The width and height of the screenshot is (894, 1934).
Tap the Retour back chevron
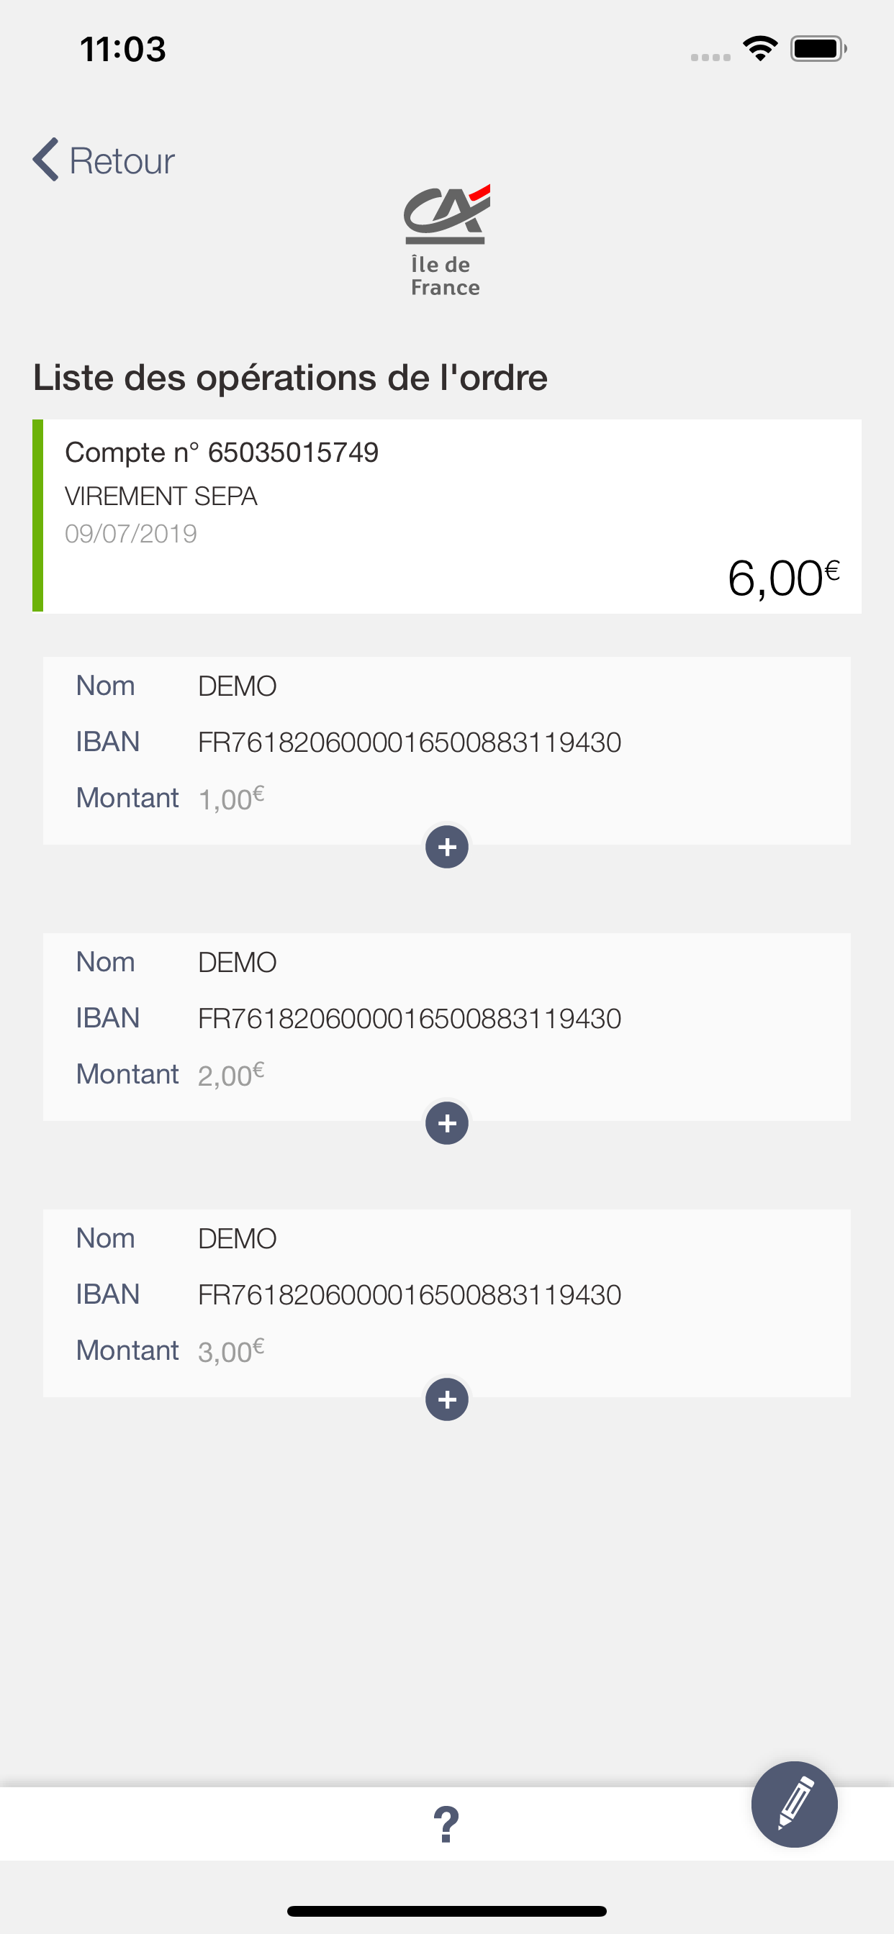click(x=46, y=160)
